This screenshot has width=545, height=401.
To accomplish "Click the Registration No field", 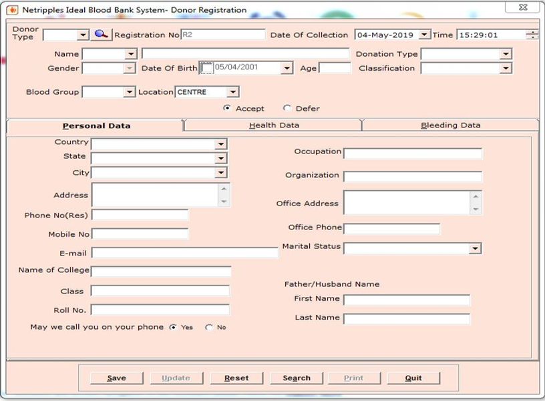I will point(223,35).
